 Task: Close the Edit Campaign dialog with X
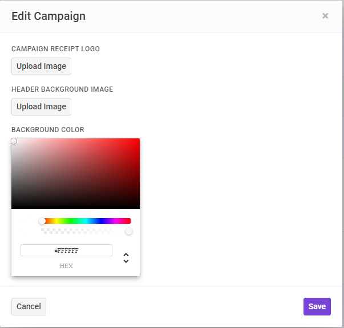(x=325, y=16)
